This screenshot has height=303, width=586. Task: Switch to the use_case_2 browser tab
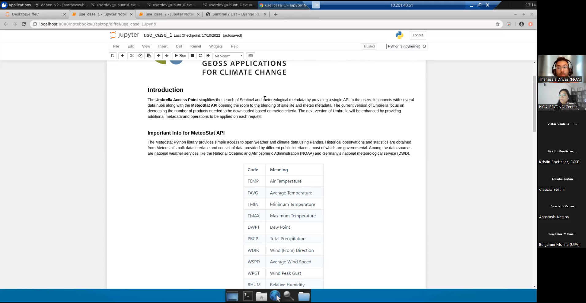coord(169,14)
